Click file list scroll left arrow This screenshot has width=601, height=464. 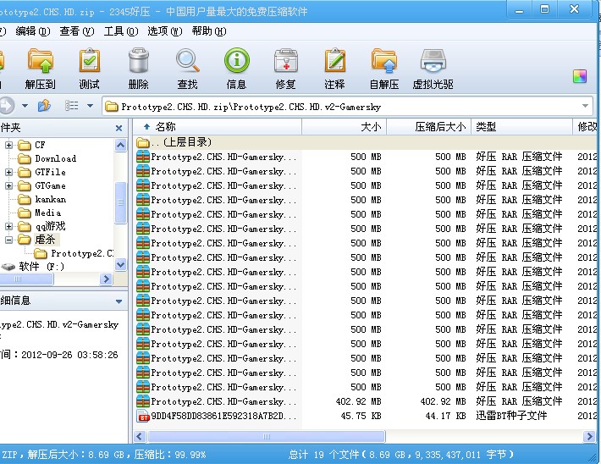(x=140, y=436)
